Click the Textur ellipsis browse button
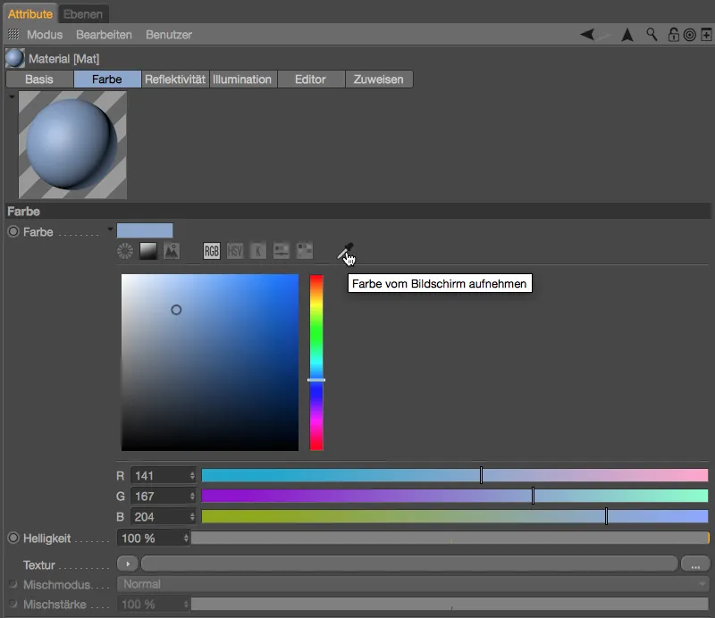The height and width of the screenshot is (618, 715). click(x=695, y=564)
